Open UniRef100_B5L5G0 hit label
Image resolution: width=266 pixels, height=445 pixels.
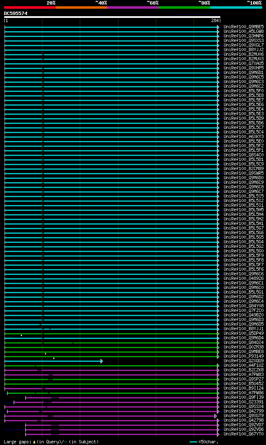[x=244, y=251]
